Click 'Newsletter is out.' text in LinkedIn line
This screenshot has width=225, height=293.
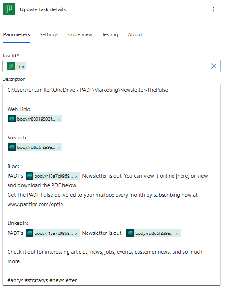tap(103, 233)
